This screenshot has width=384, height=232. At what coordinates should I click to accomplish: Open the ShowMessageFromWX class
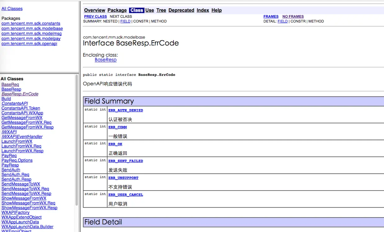click(24, 199)
